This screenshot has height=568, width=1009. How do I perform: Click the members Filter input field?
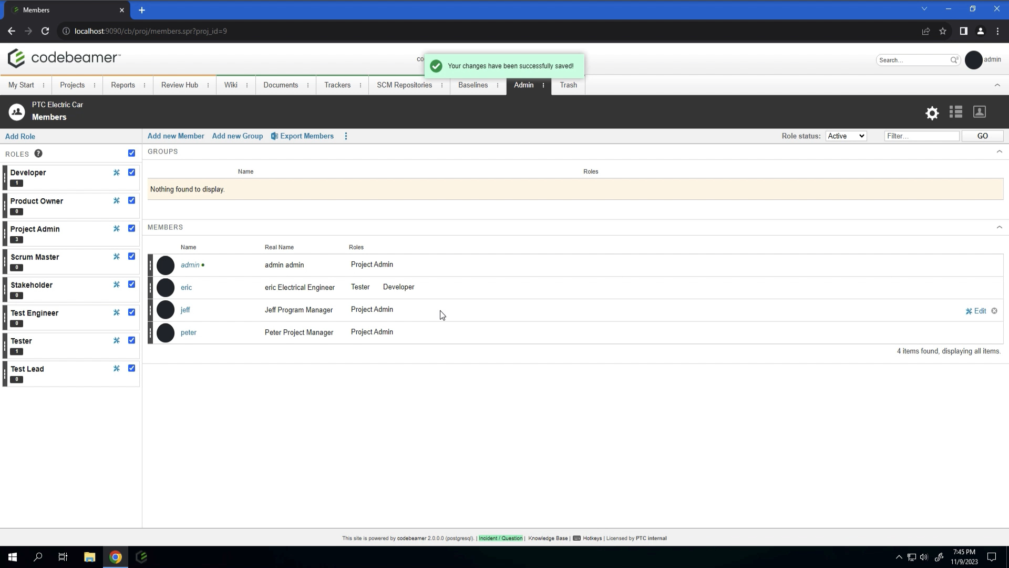tap(922, 136)
